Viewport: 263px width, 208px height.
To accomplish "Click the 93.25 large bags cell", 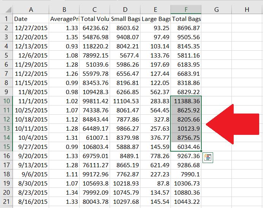I will [155, 28].
